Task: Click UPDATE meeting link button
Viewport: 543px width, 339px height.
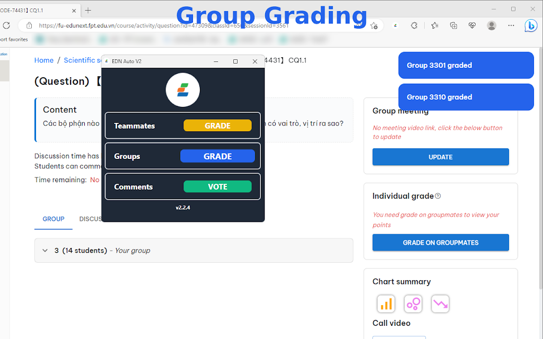Action: (x=441, y=157)
